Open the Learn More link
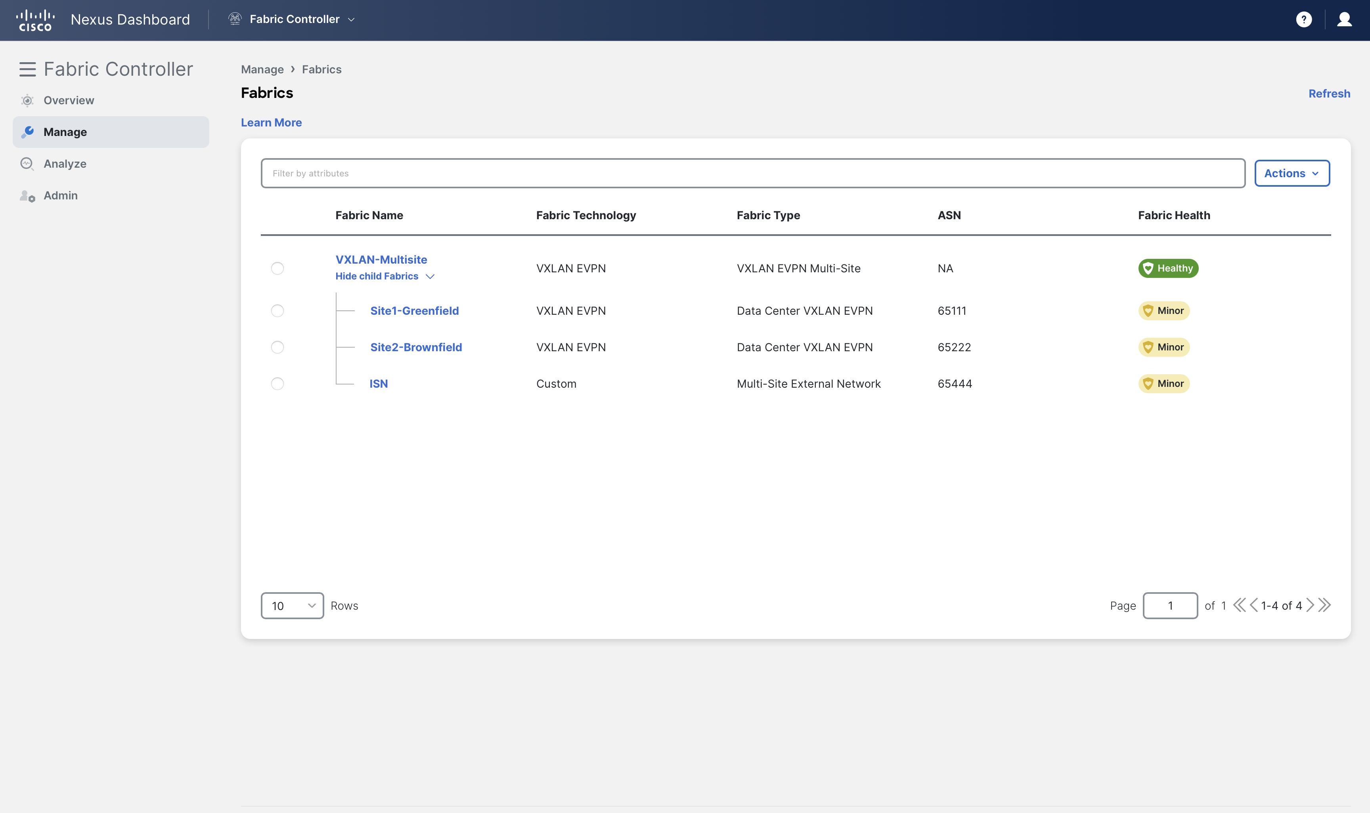1370x813 pixels. point(272,123)
